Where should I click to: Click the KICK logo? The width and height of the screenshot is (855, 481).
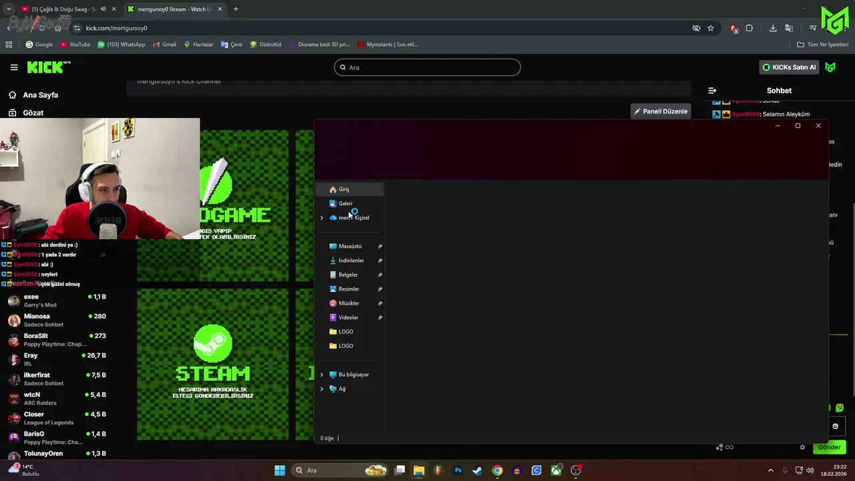(x=48, y=67)
